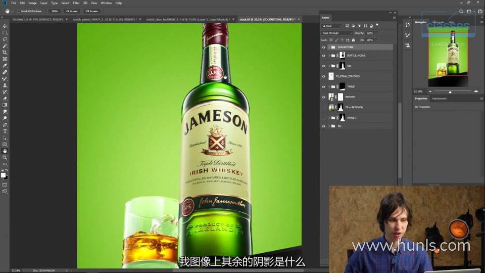485x273 pixels.
Task: Click the 100% zoom button
Action: tap(55, 11)
